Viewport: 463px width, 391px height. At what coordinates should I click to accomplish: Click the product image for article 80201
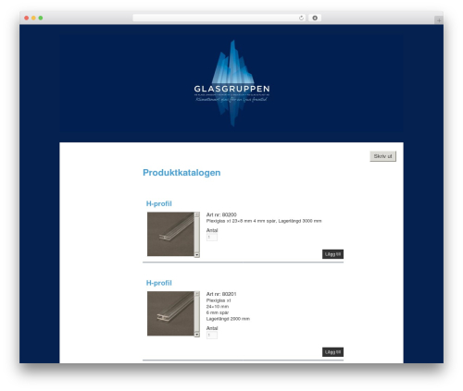tap(170, 313)
